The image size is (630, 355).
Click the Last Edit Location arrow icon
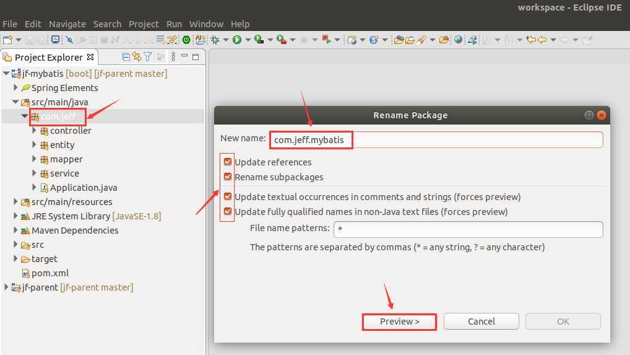[531, 40]
